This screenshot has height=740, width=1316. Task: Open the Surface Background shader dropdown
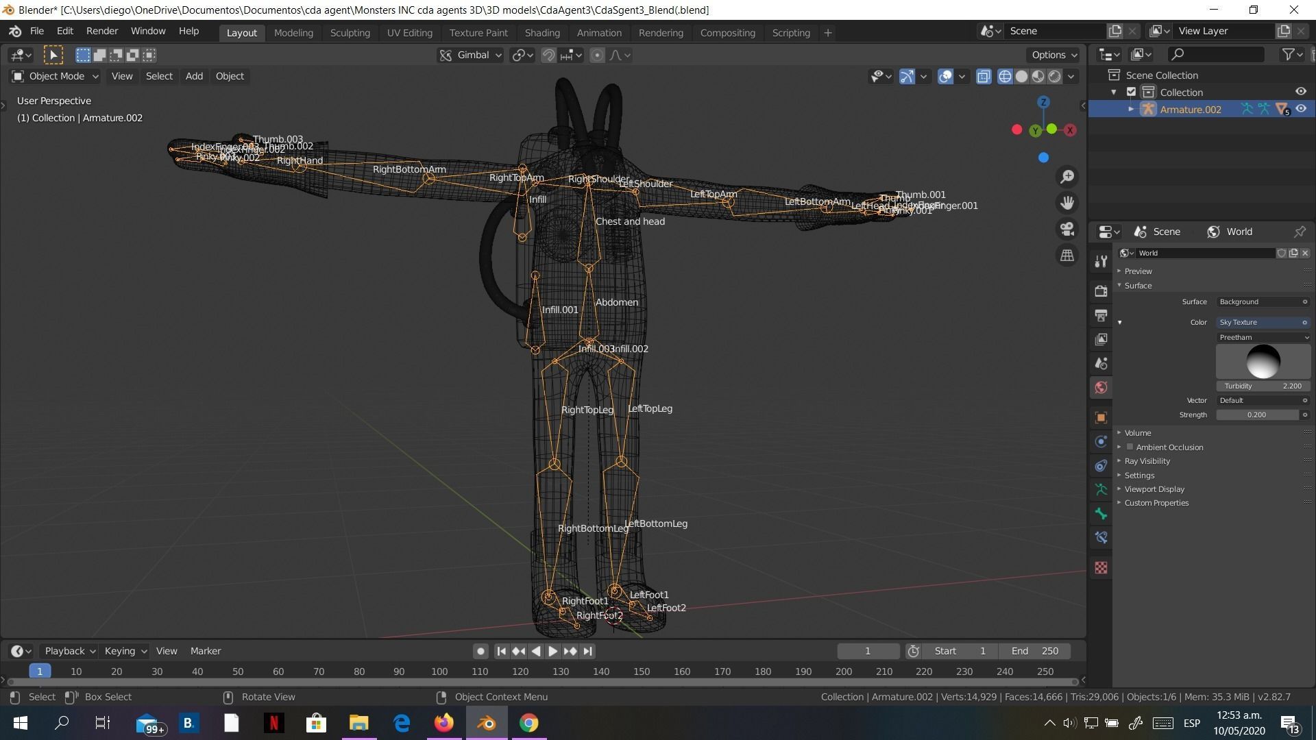1263,301
